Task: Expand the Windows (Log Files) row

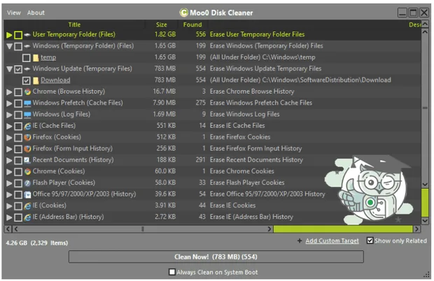Action: pyautogui.click(x=9, y=115)
